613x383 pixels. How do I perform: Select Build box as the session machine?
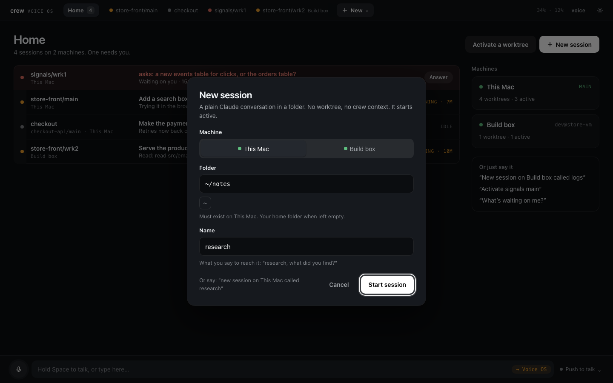pyautogui.click(x=359, y=149)
